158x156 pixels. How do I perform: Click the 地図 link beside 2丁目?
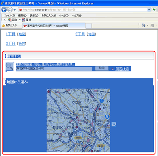91,34
